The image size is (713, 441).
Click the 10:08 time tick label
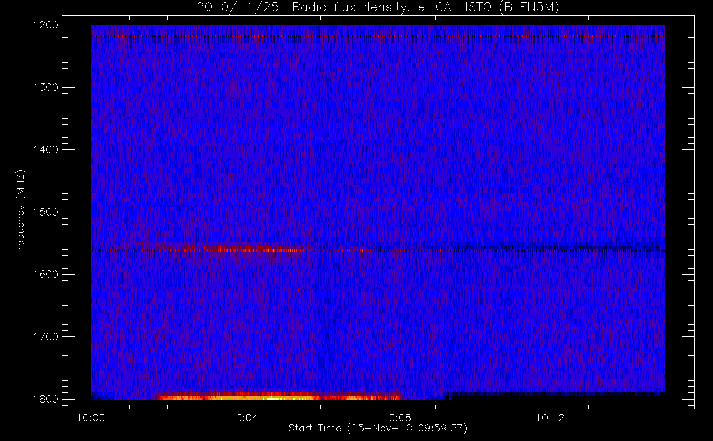coord(397,418)
